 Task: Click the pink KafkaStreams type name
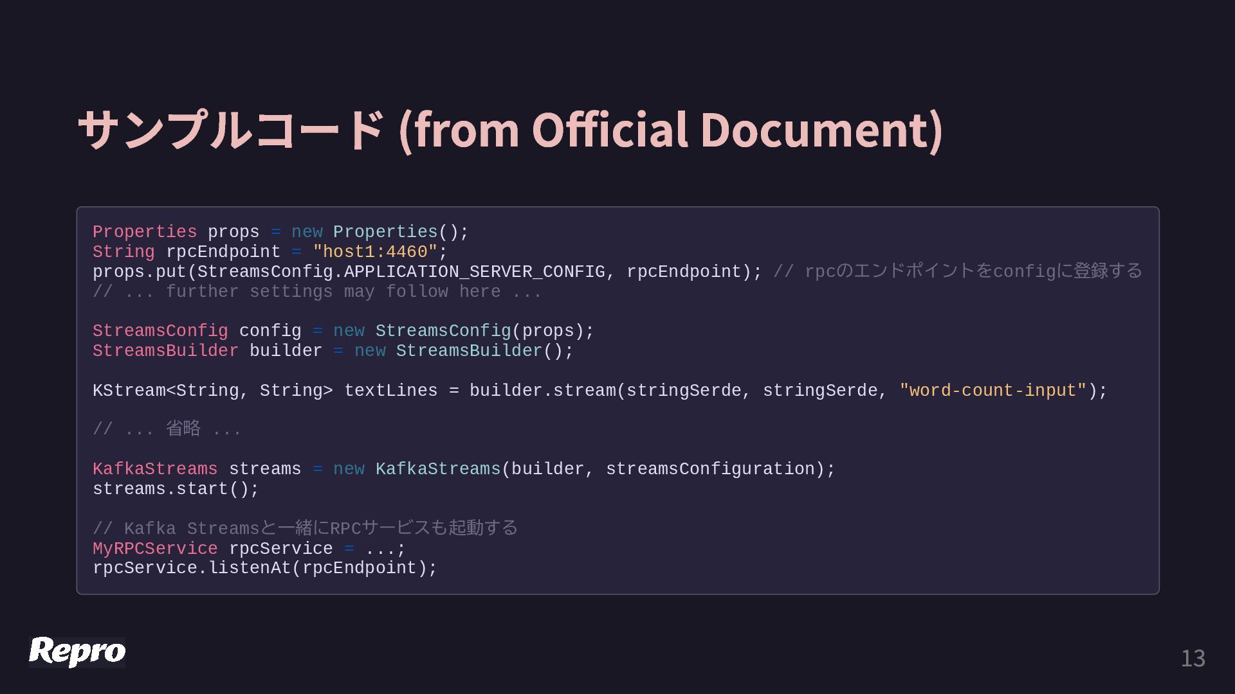coord(155,469)
